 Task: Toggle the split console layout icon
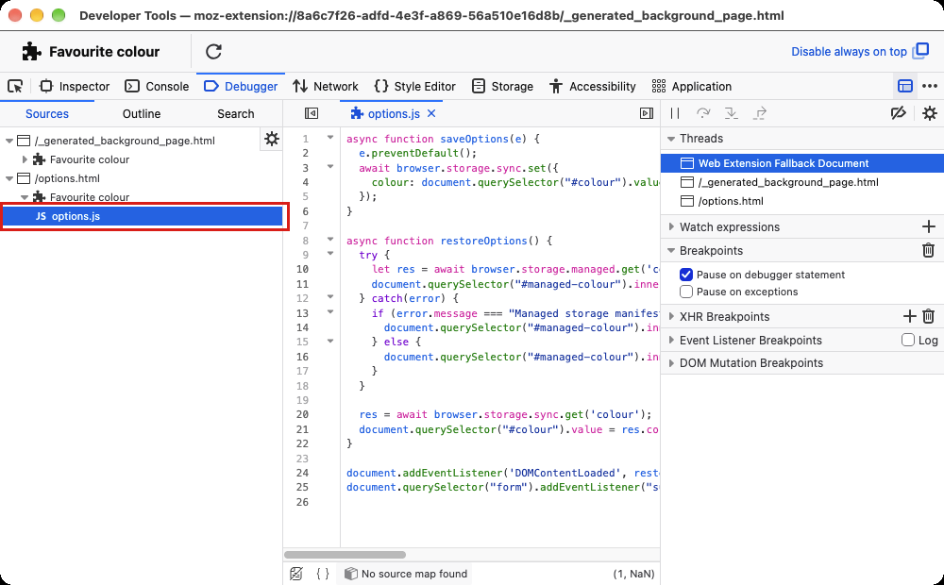[905, 86]
